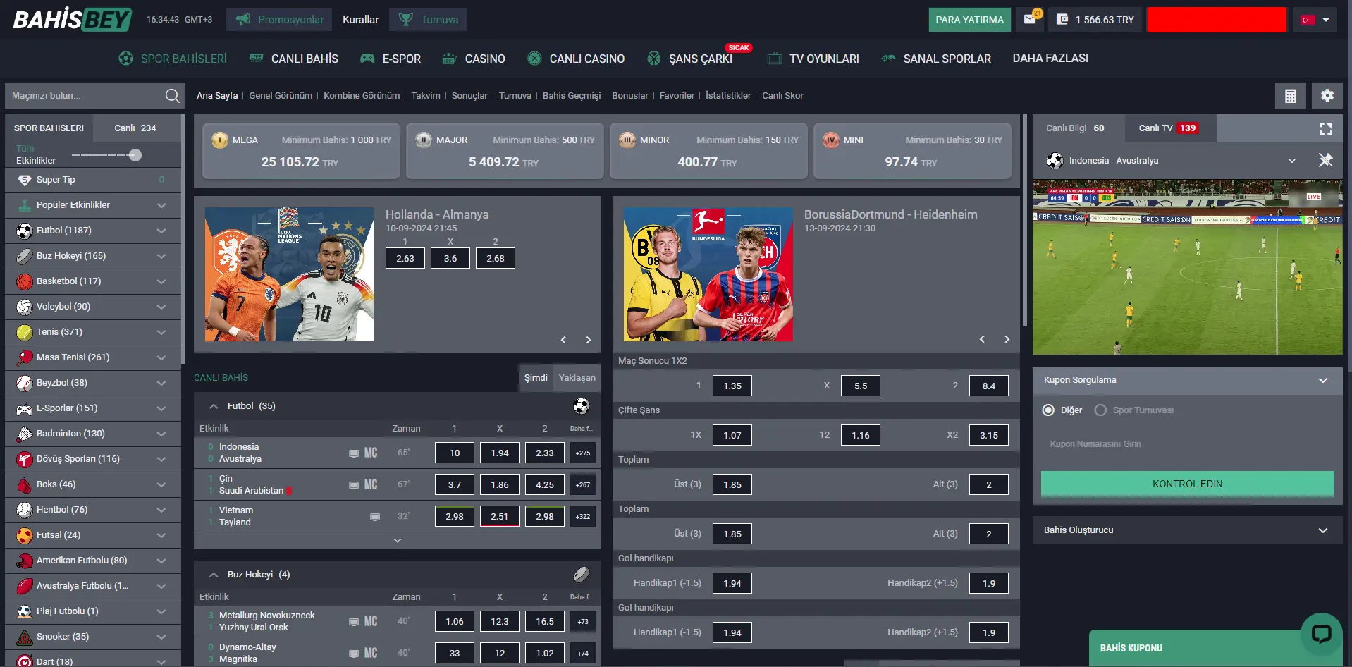This screenshot has height=667, width=1352.
Task: Focus the Kupon Numarasını Girin field
Action: (1187, 444)
